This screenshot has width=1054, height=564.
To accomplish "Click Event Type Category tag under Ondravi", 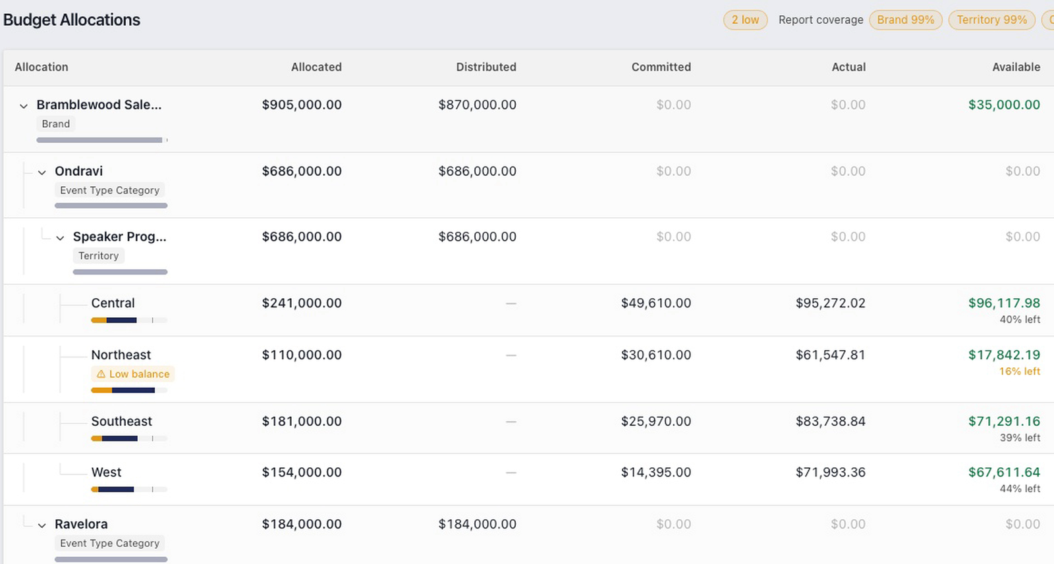I will pyautogui.click(x=110, y=190).
